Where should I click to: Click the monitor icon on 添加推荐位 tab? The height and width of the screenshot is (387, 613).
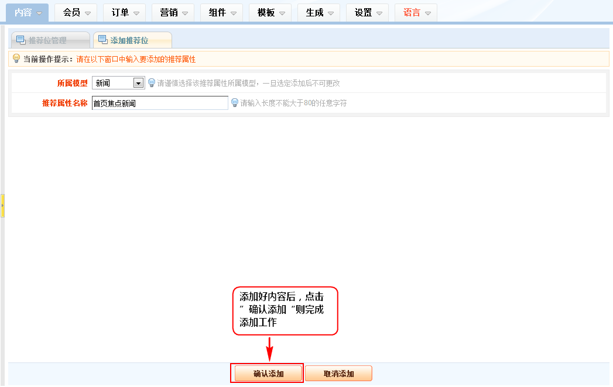point(103,40)
